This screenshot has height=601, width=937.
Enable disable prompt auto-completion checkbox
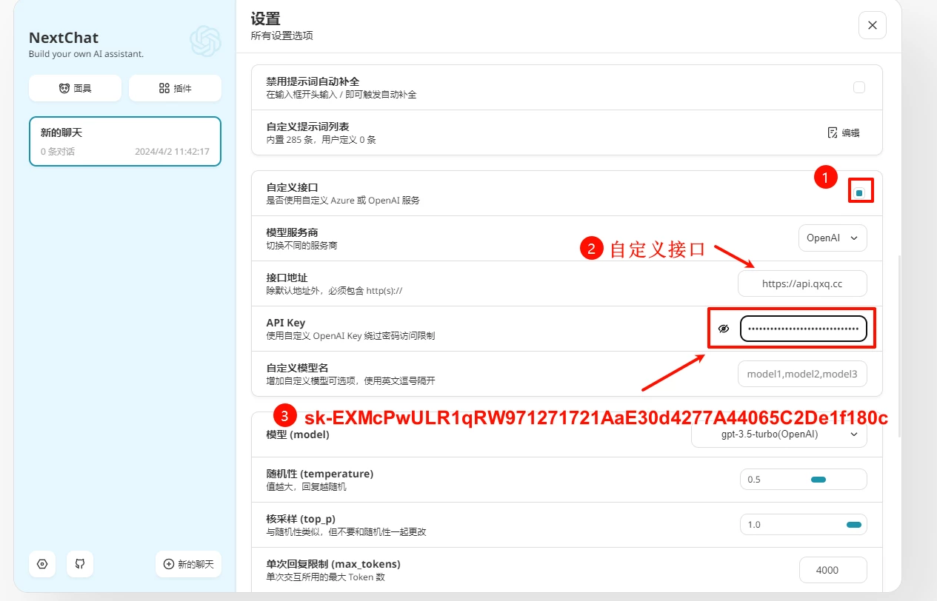click(x=859, y=87)
